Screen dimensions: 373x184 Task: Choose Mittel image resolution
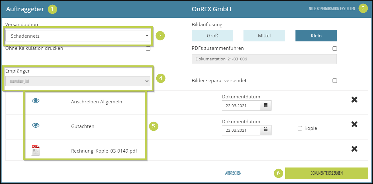[264, 35]
